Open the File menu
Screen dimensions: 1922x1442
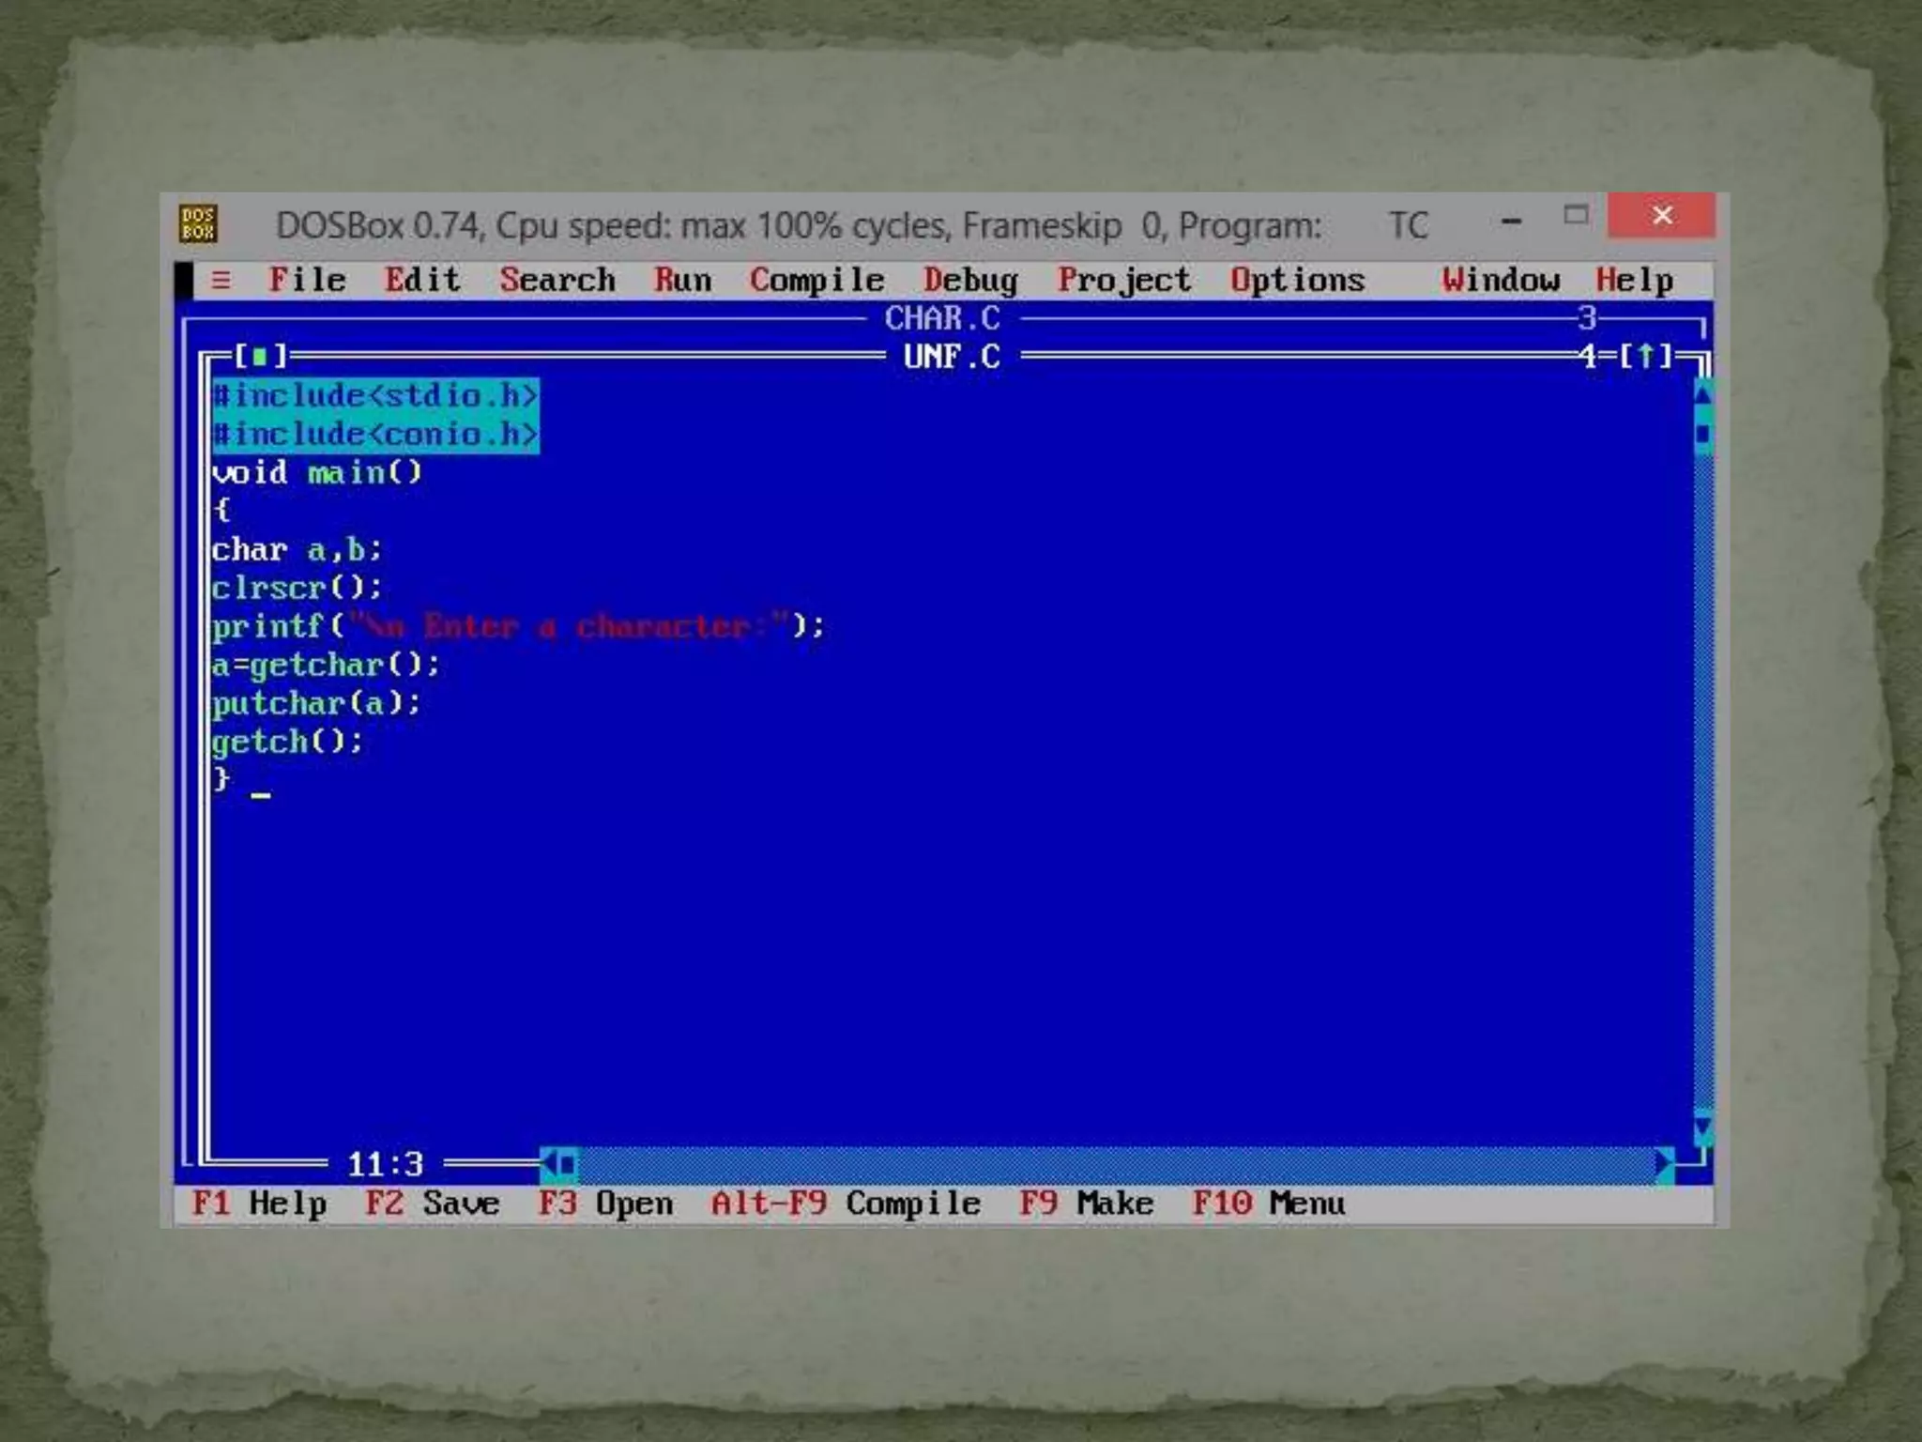click(307, 281)
